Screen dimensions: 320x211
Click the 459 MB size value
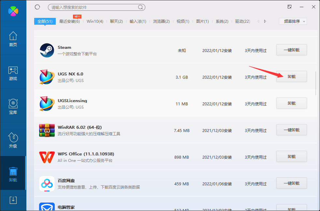[182, 184]
